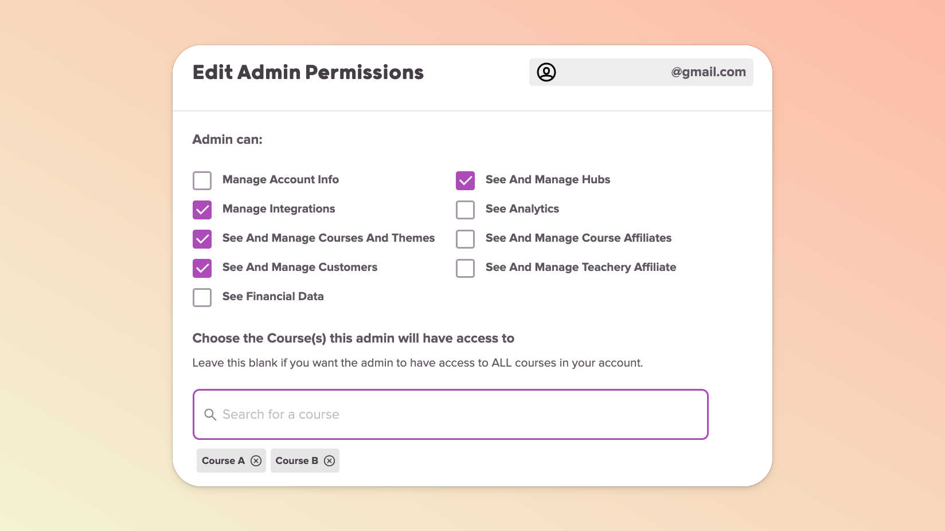Tick the See Financial Data checkbox
Image resolution: width=945 pixels, height=531 pixels.
pyautogui.click(x=202, y=297)
